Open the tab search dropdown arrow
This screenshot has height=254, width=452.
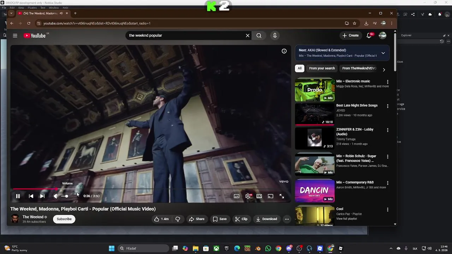11,13
